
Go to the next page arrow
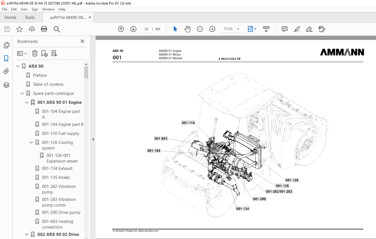(x=133, y=29)
